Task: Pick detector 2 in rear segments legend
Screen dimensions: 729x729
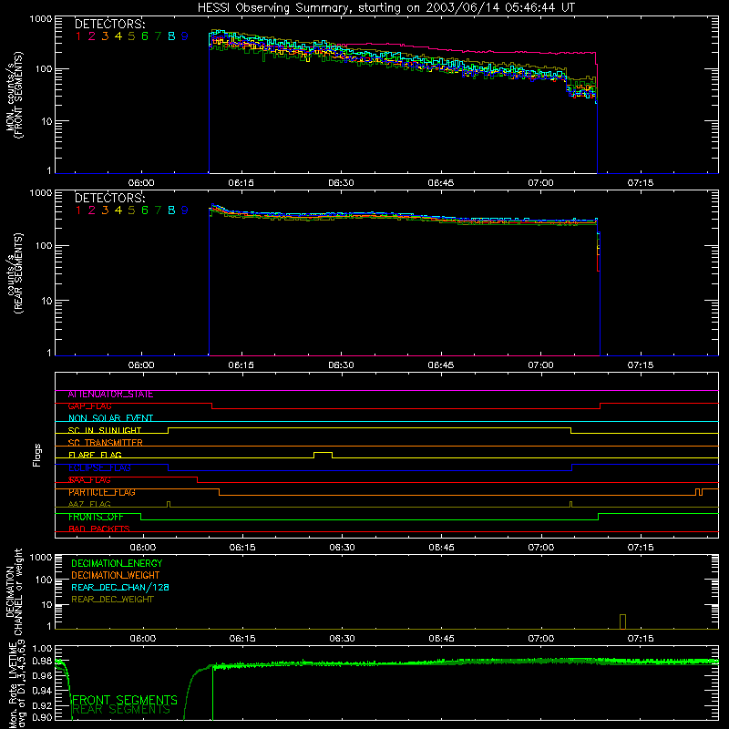Action: (x=92, y=210)
